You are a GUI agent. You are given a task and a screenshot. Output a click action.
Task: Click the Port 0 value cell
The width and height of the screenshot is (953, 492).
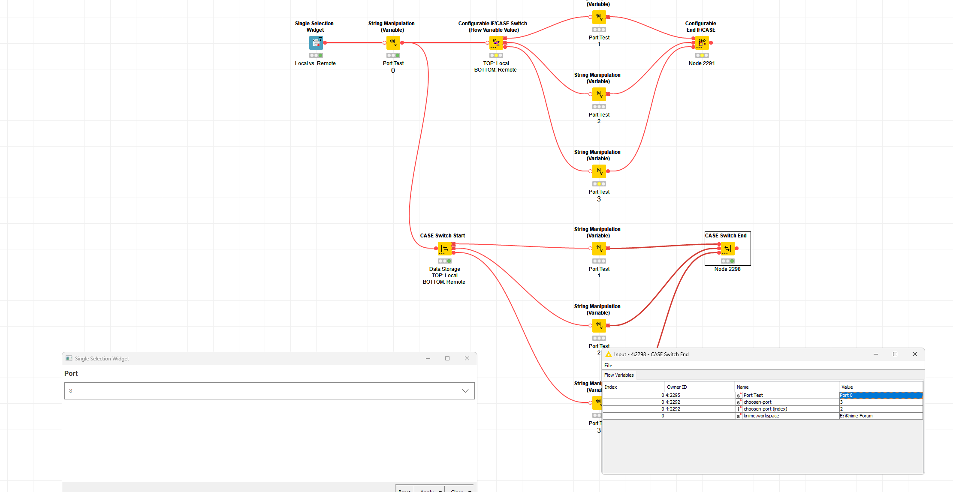pyautogui.click(x=880, y=395)
